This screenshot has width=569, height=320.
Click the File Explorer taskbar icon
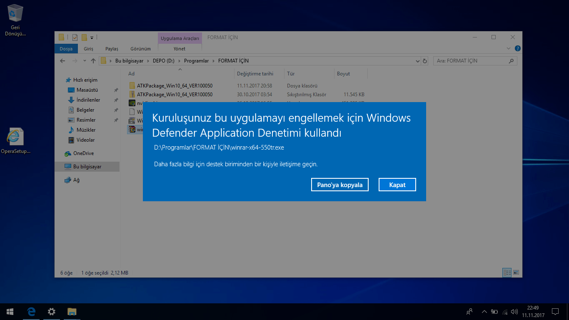pyautogui.click(x=72, y=312)
